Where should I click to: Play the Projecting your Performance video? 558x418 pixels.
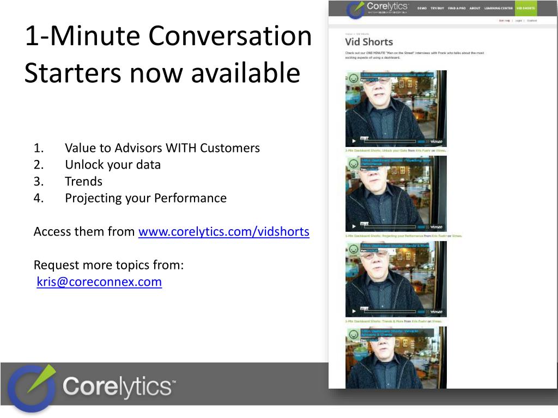[x=354, y=226]
